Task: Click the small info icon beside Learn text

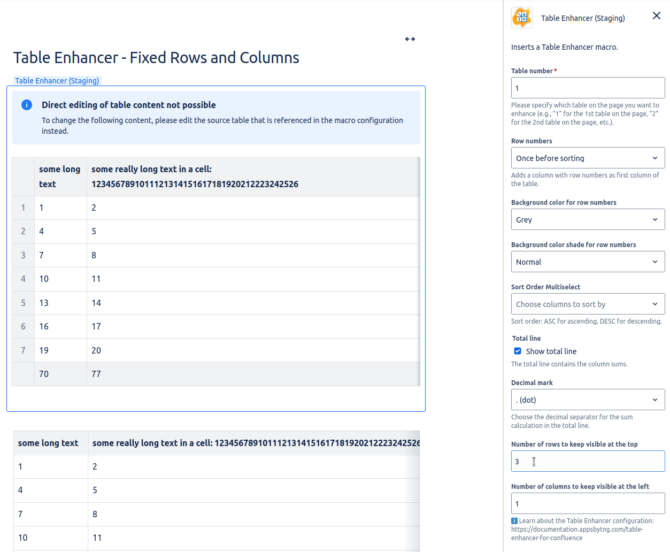Action: [514, 521]
